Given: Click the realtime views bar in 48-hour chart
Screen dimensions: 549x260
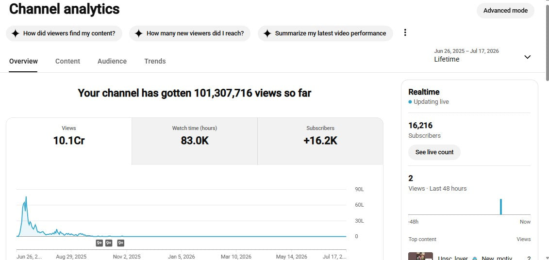Looking at the screenshot, I should coord(501,207).
